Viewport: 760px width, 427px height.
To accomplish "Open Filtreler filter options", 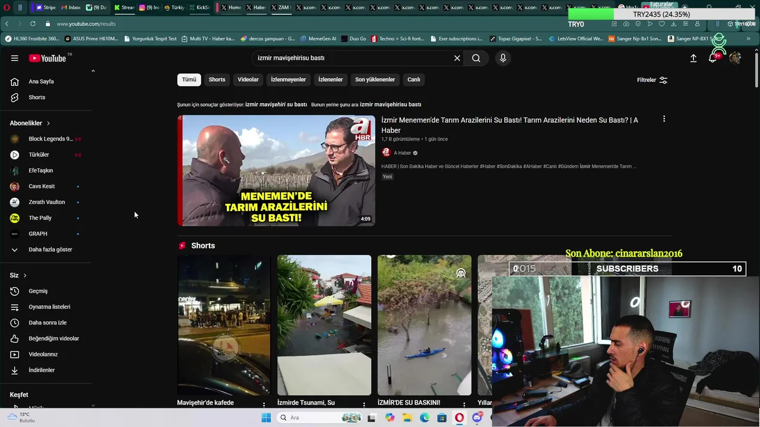I will point(652,80).
